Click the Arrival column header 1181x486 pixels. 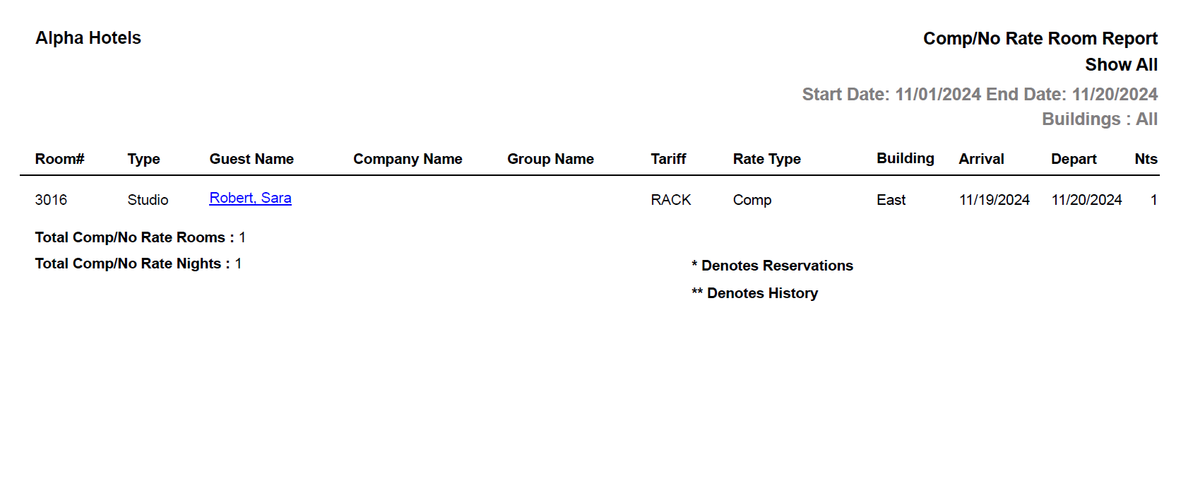click(x=981, y=159)
